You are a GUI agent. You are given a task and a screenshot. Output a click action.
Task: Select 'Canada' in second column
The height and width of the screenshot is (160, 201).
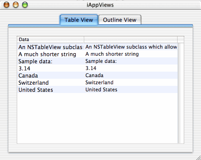pos(131,75)
